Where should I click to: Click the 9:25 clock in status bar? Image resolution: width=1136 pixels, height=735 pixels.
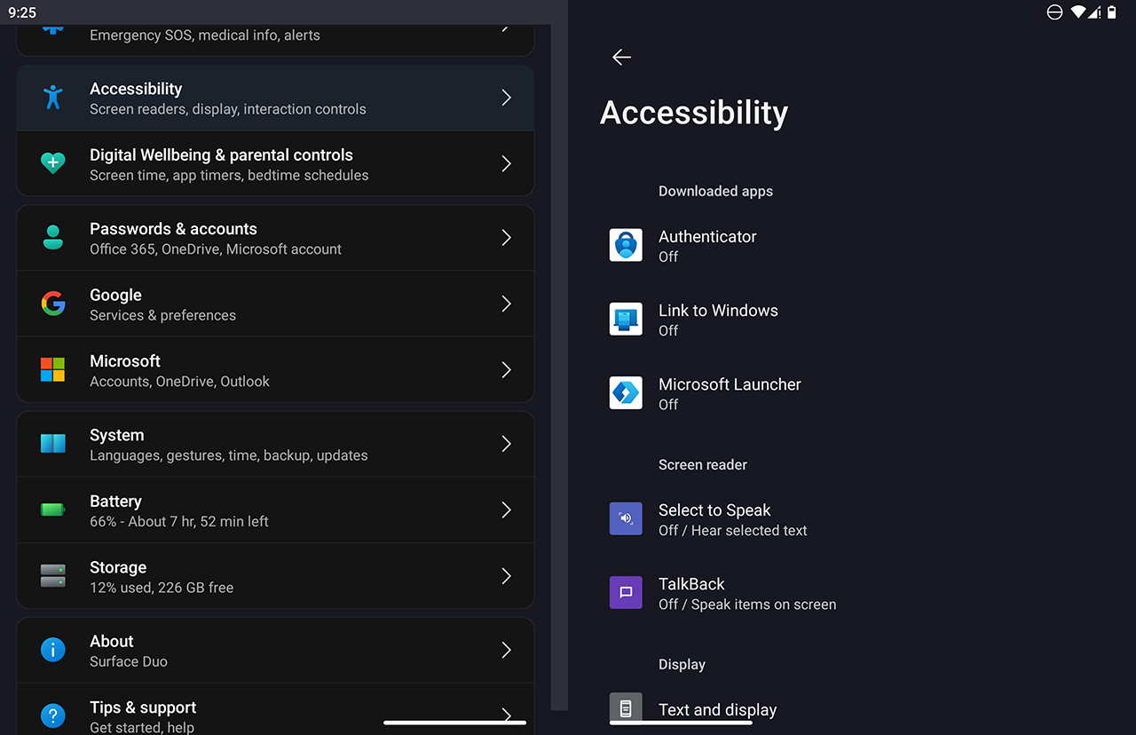(x=22, y=12)
